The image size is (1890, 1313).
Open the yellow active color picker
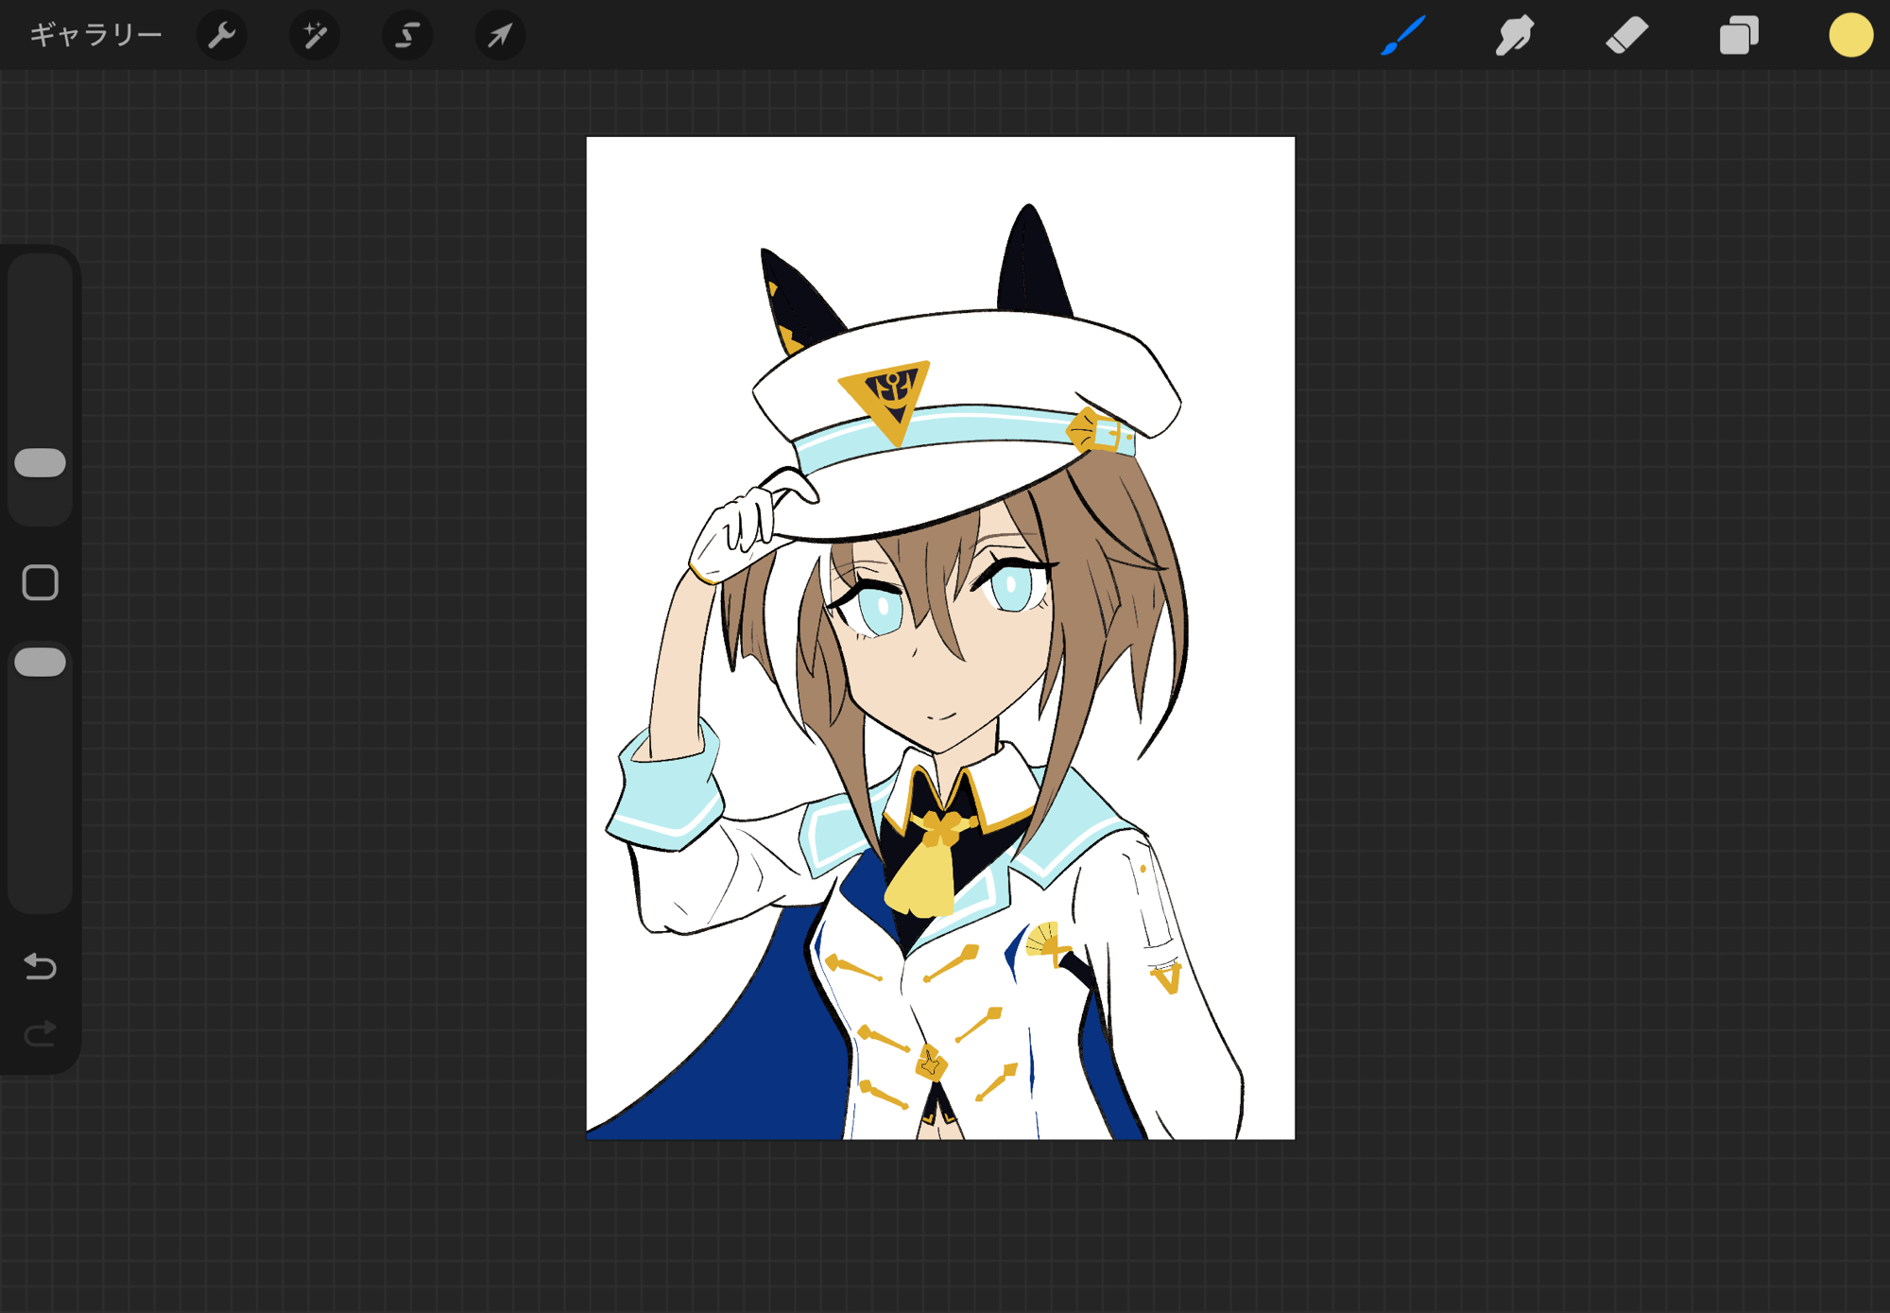[1850, 35]
